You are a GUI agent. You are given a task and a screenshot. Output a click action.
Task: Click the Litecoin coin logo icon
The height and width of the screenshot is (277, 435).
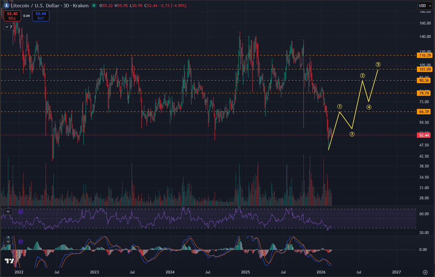click(x=6, y=5)
